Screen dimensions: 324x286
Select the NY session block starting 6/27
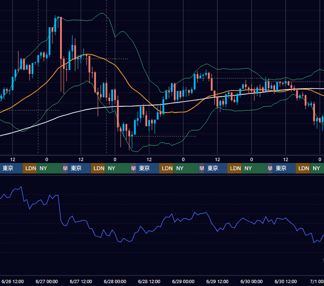pos(118,168)
